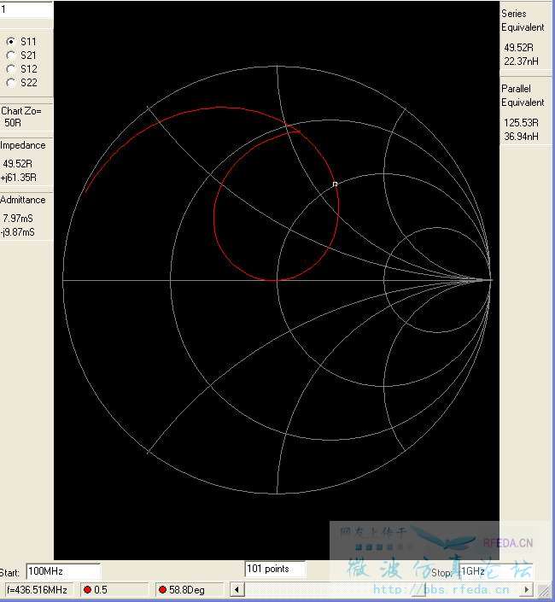Screen dimensions: 555x602
Task: Click the white marker on the red trace
Action: click(335, 184)
